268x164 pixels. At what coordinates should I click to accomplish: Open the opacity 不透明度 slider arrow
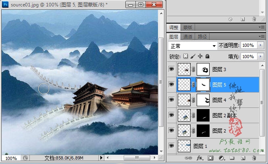tap(260, 45)
